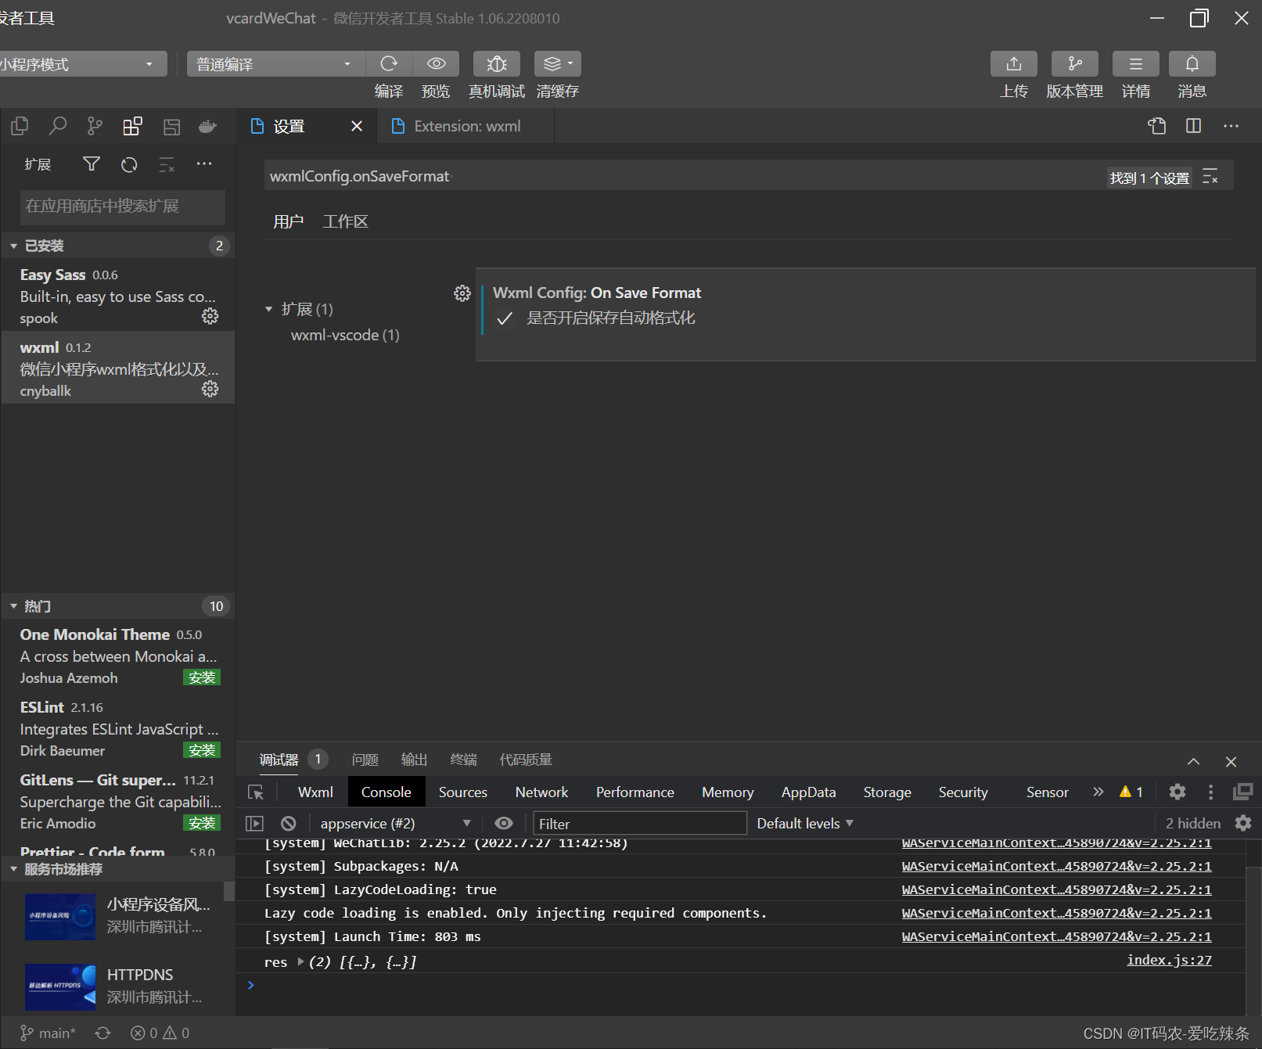Switch to the Extension: wxml tab
Image resolution: width=1262 pixels, height=1049 pixels.
coord(466,126)
